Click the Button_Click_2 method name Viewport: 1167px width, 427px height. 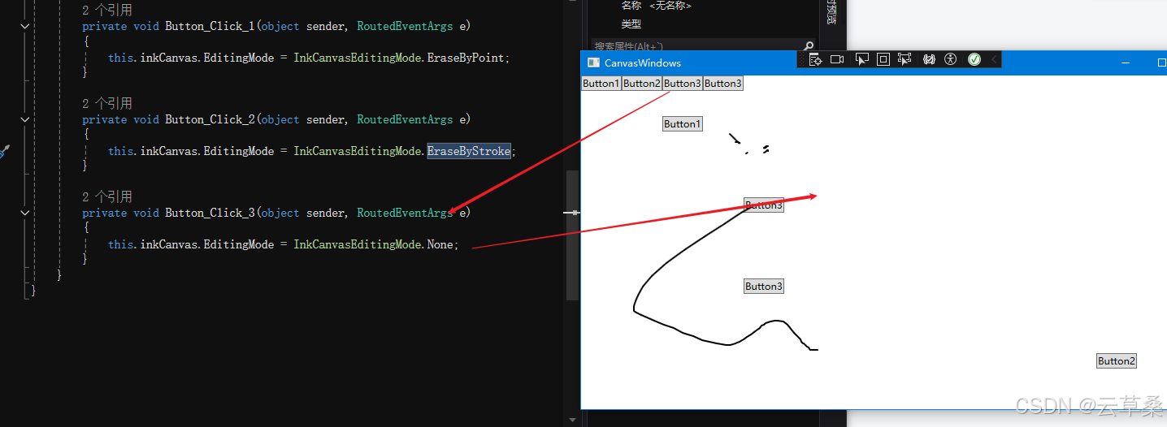(210, 119)
